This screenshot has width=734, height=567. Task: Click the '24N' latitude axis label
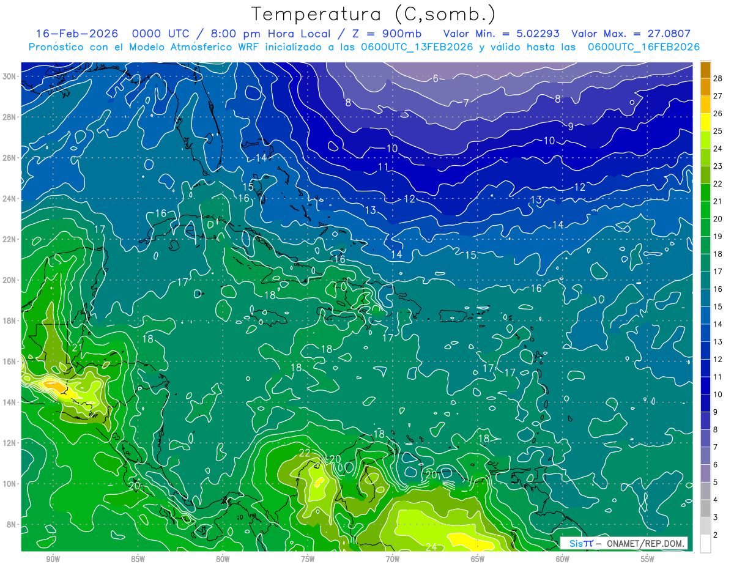click(x=10, y=199)
